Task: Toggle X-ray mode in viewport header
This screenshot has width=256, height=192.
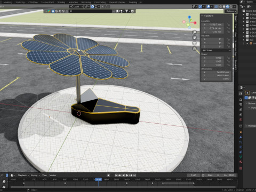Action: point(216,6)
